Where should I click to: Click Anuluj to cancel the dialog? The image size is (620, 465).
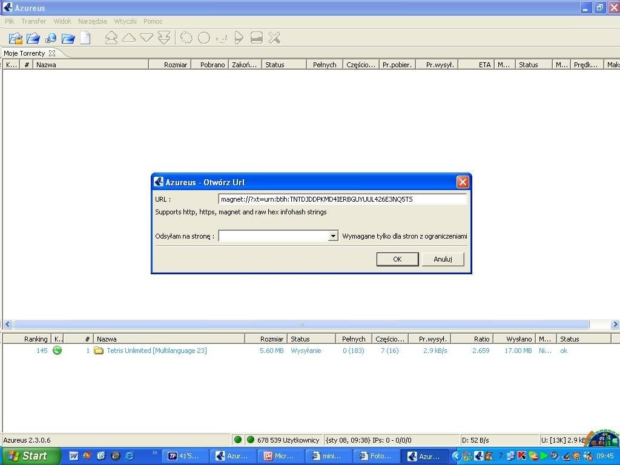point(443,259)
